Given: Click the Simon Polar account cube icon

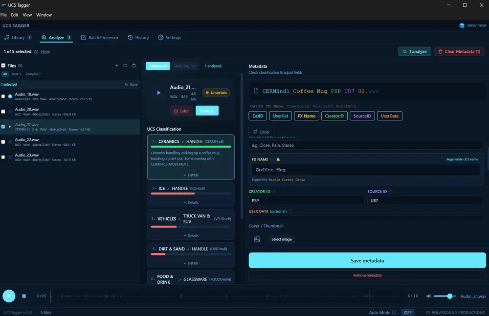Looking at the screenshot, I should 462,25.
